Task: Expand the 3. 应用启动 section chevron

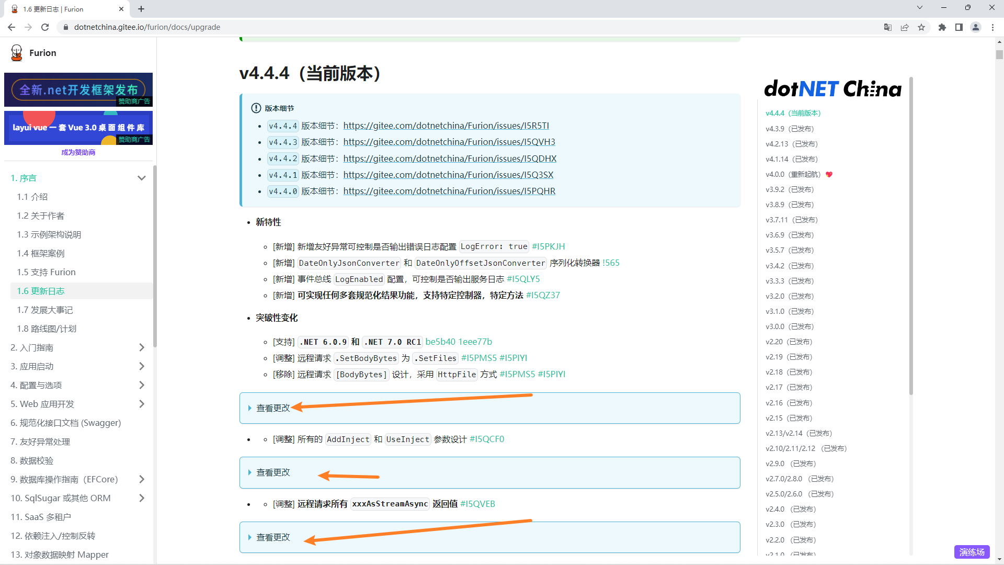Action: (141, 366)
